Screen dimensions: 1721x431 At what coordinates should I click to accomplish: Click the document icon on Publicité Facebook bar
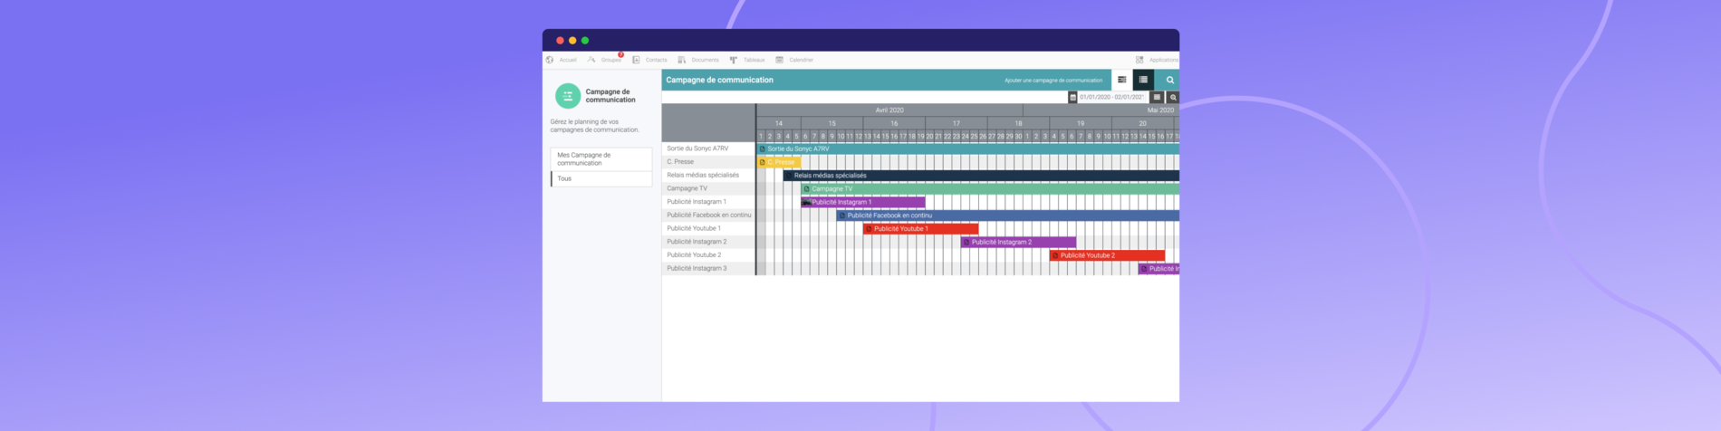pyautogui.click(x=841, y=215)
